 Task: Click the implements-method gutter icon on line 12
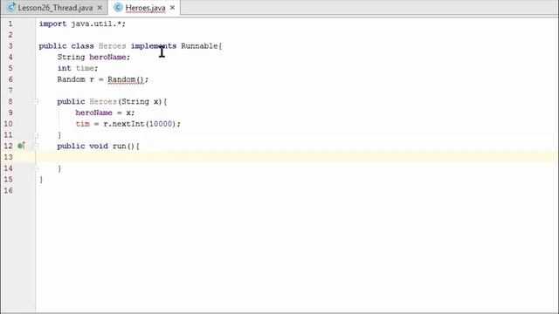click(x=21, y=146)
